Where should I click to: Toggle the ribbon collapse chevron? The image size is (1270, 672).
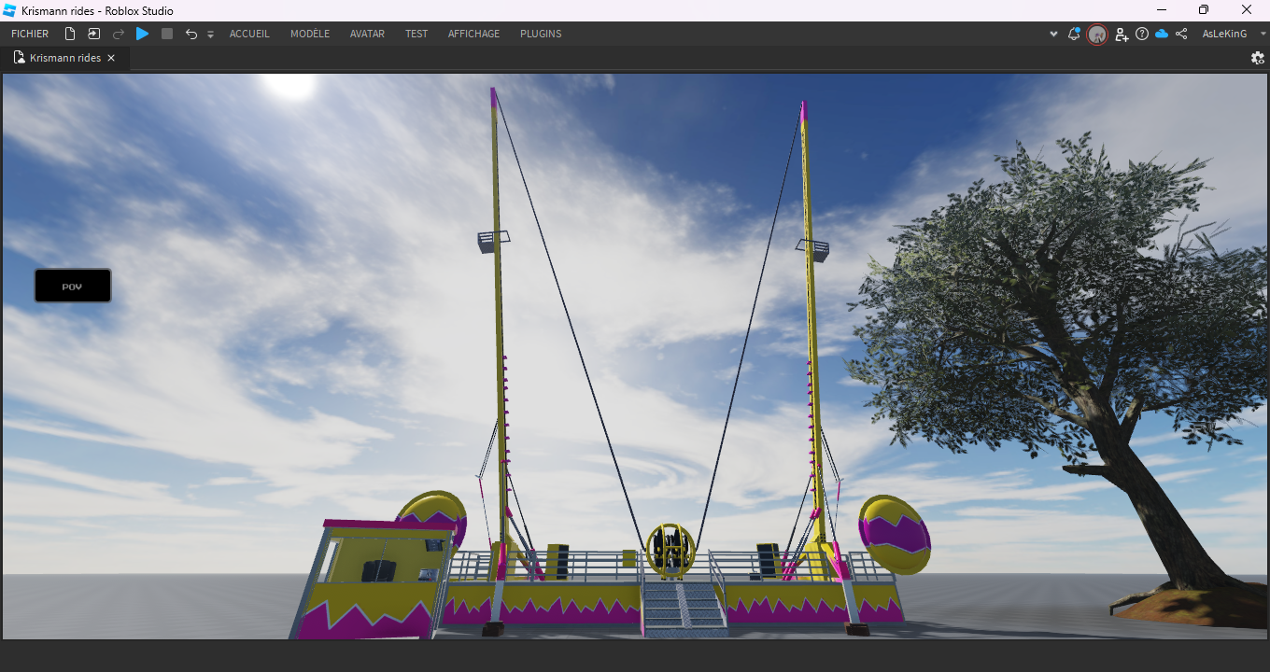tap(1054, 35)
